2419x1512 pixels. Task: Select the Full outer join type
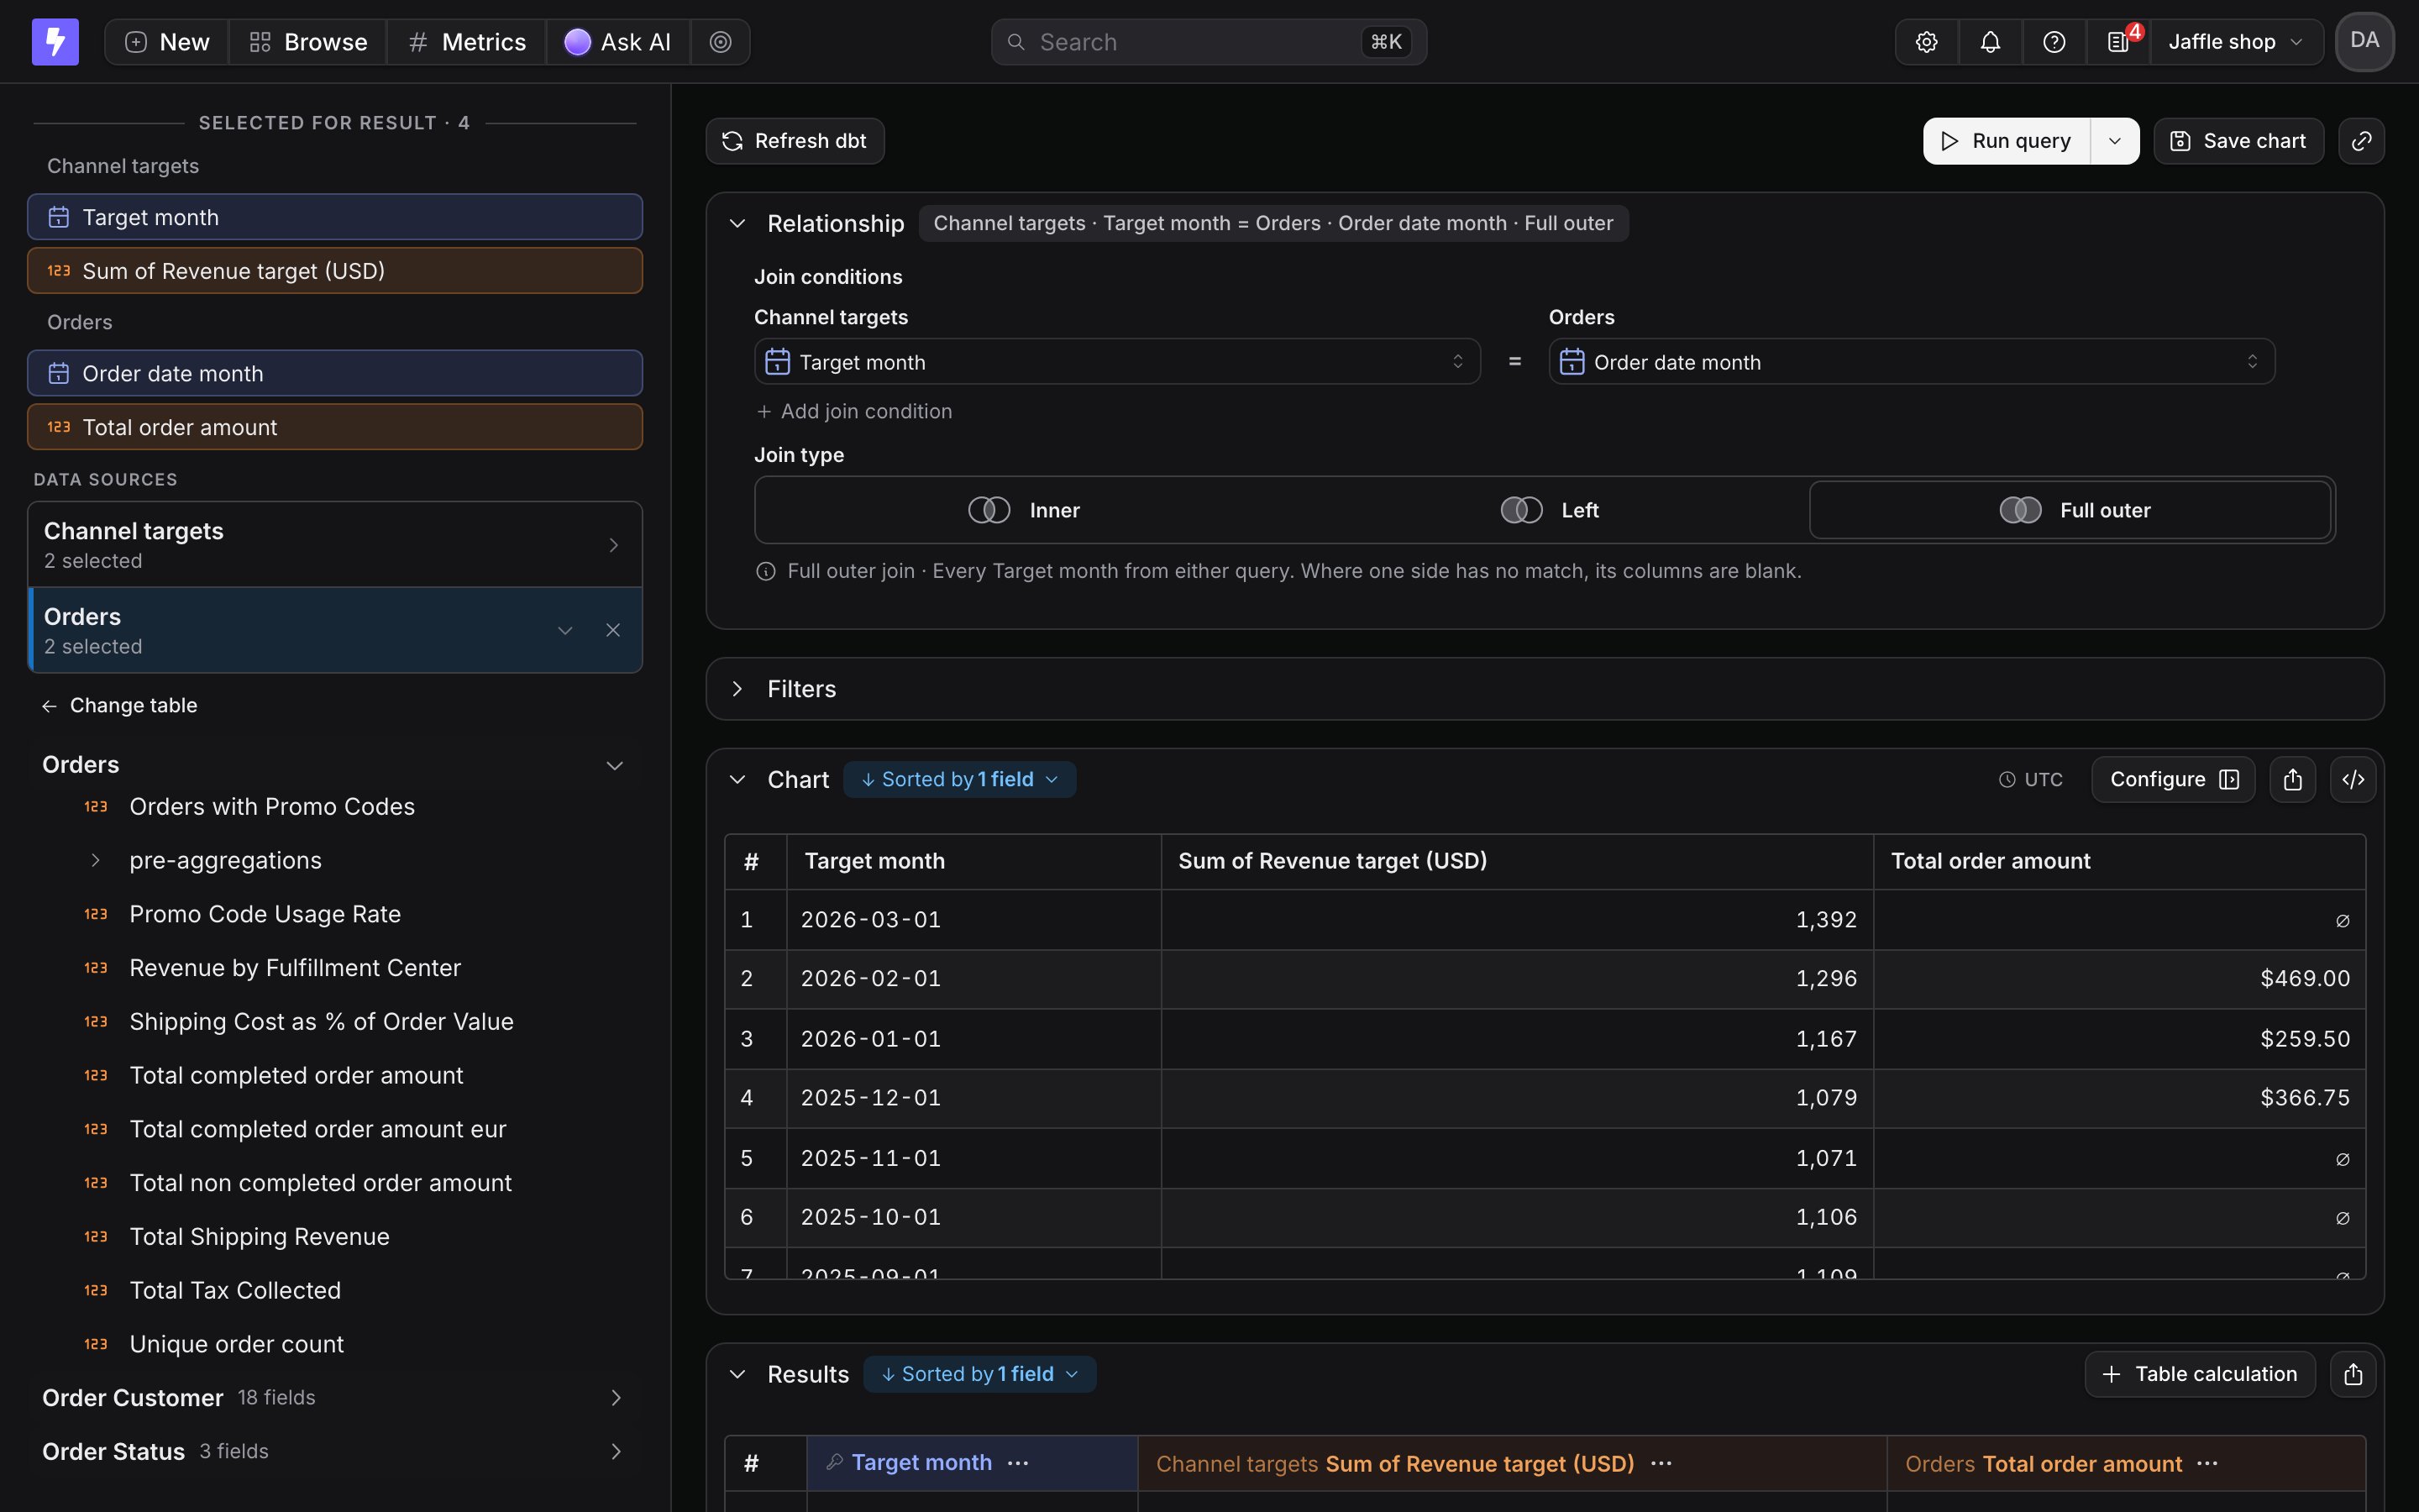pyautogui.click(x=2071, y=510)
